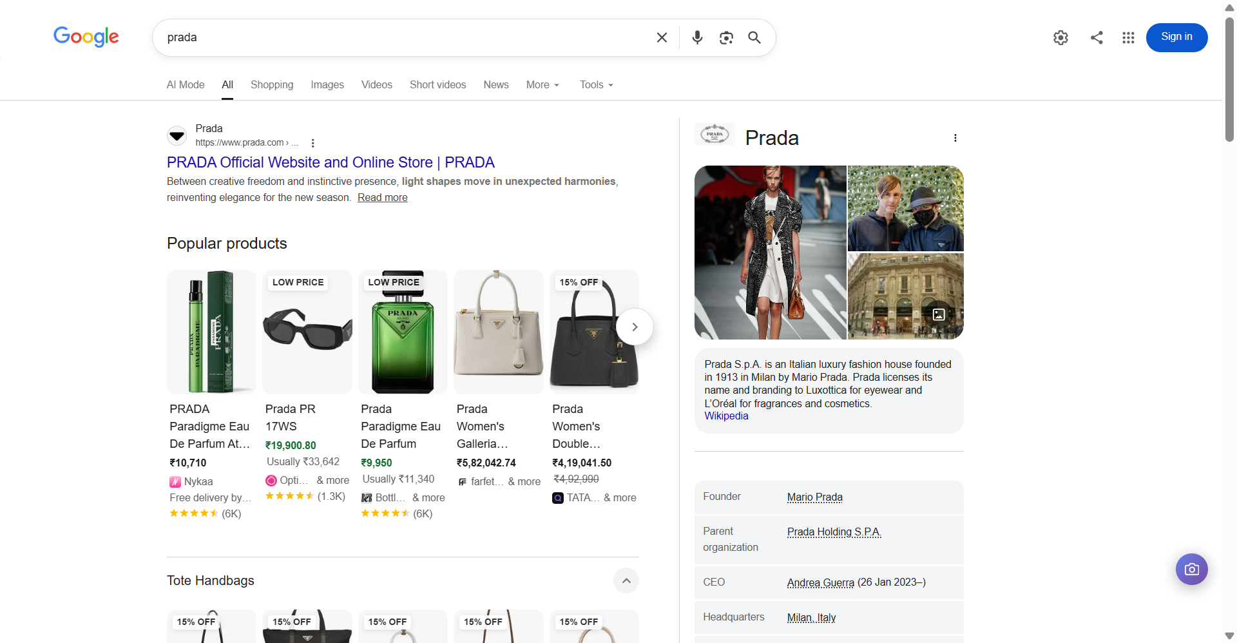Click the Popular products heading
This screenshot has height=643, width=1237.
tap(227, 244)
